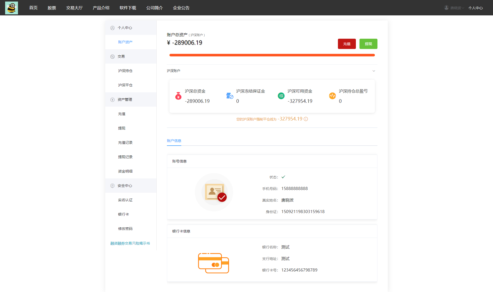Click the info icon next to the liquidation line
Screen dimensions: 493x292
click(306, 119)
